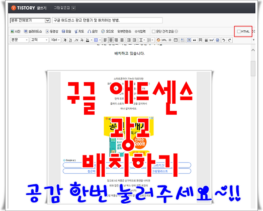Undo the last edit
This screenshot has height=211, width=263.
coord(224,40)
